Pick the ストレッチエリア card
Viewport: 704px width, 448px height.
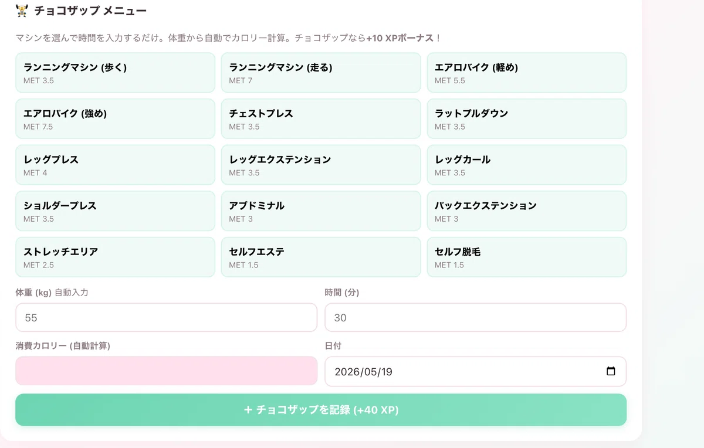coord(115,257)
